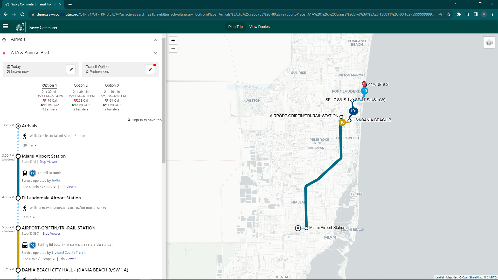Screen dimensions: 498x280
Task: Expand Ride 48 min / 7 stops
Action: point(39,187)
